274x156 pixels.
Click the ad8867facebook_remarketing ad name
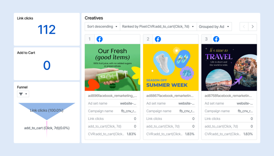(x=171, y=96)
